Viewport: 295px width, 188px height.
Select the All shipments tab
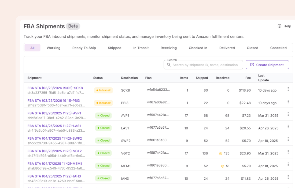(x=32, y=48)
